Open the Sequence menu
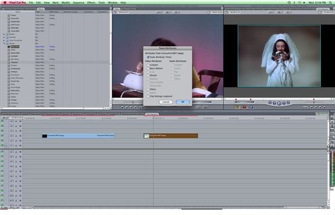 coord(78,3)
